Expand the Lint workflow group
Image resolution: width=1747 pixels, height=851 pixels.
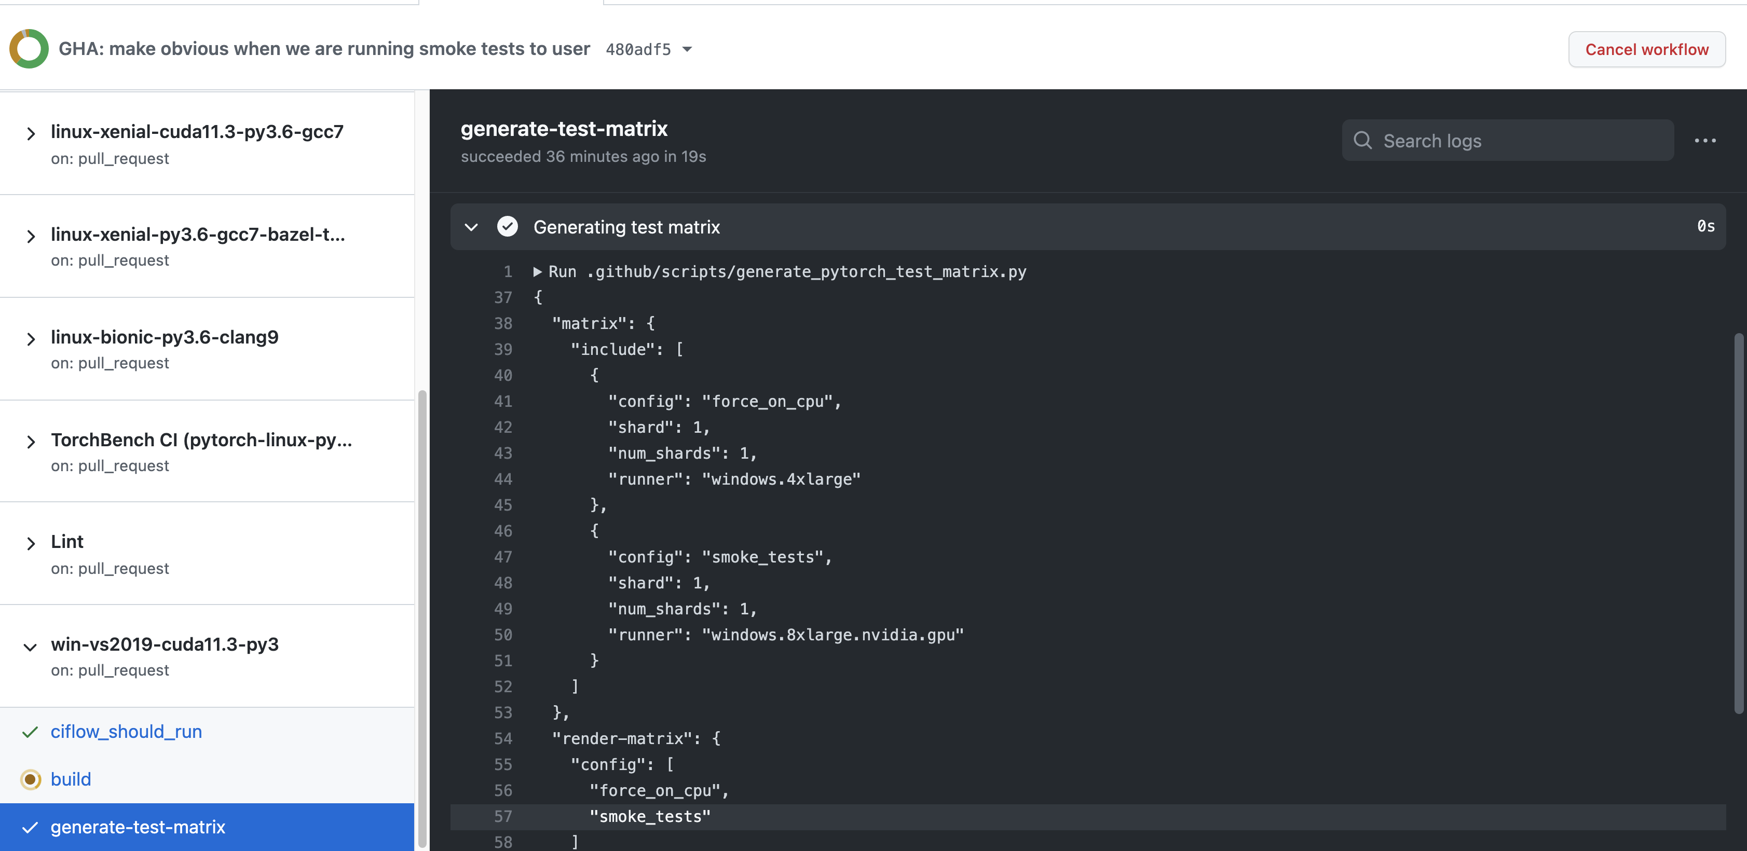tap(30, 543)
